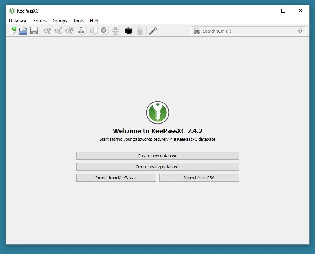The width and height of the screenshot is (315, 254).
Task: Maximize the KeePassXC window
Action: [283, 11]
